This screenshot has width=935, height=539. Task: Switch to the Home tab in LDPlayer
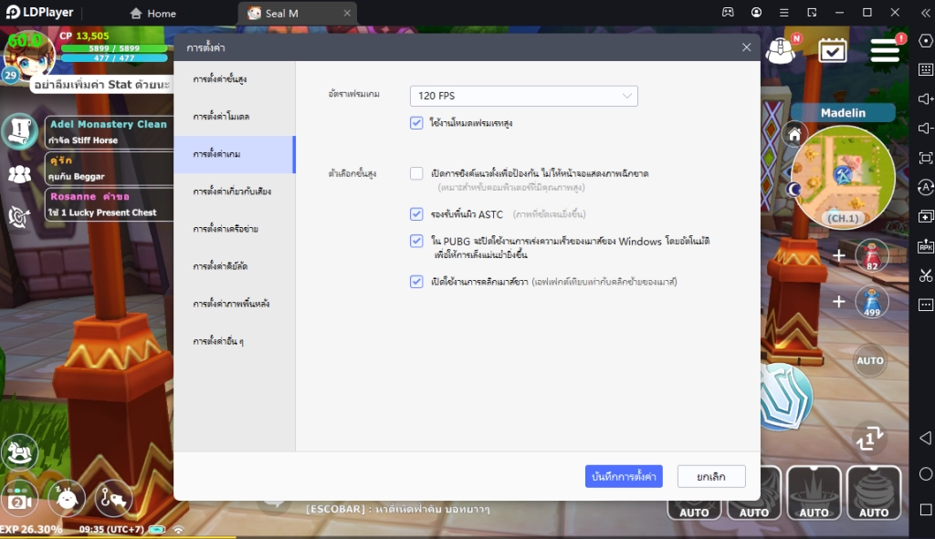point(153,13)
